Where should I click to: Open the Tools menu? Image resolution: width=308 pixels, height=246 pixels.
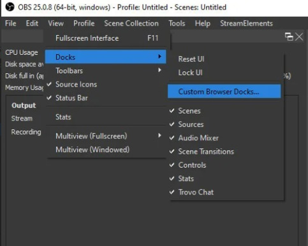[177, 24]
